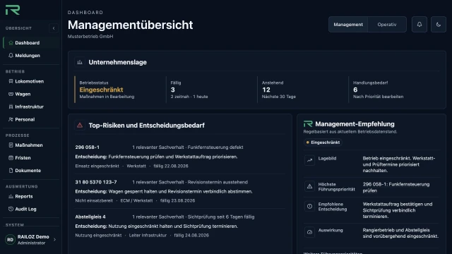Click the Reports chart icon
Viewport: 452px width, 254px height.
(11, 196)
